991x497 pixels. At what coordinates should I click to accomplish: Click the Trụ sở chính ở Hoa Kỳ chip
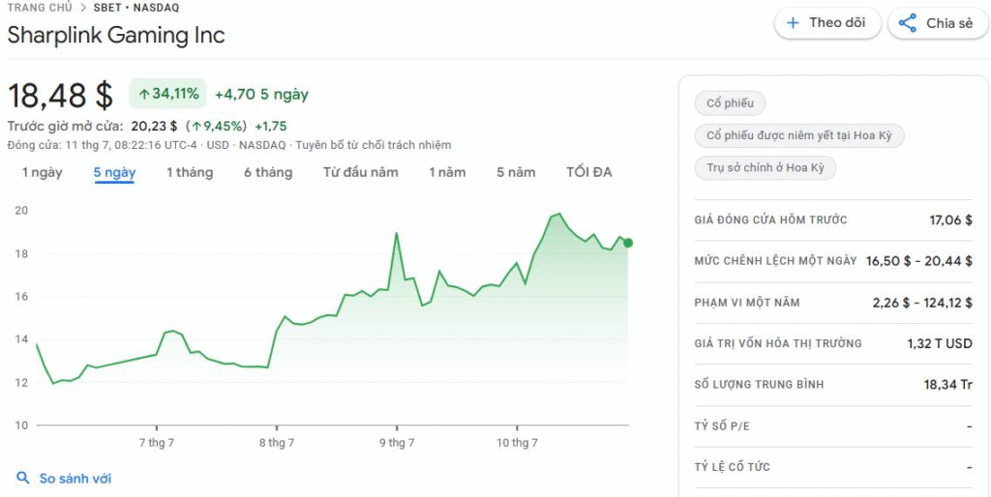coord(766,168)
